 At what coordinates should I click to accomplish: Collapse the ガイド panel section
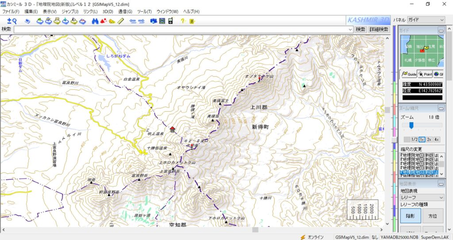pyautogui.click(x=441, y=30)
